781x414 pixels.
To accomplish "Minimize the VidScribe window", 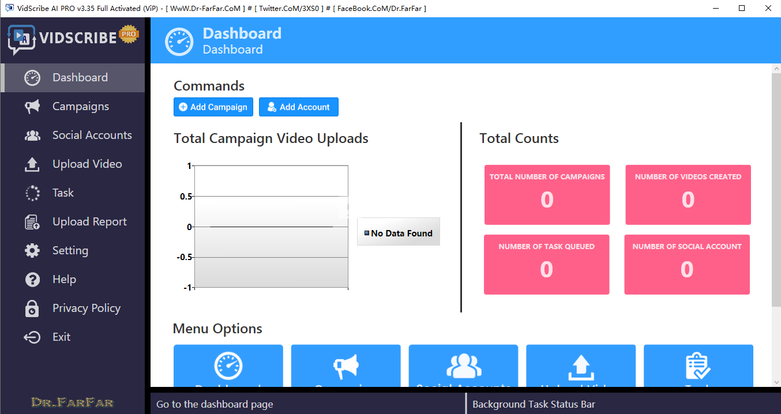I will click(715, 8).
